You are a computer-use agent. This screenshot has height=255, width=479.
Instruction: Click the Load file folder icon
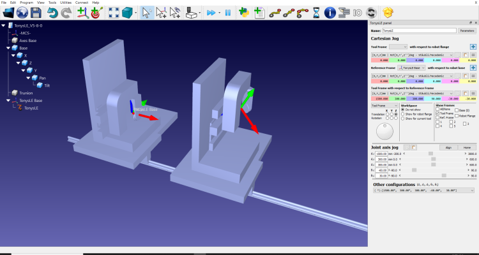[x=8, y=13]
